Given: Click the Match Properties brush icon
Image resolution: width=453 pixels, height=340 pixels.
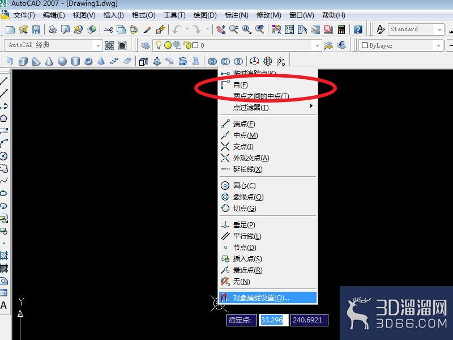Looking at the screenshot, I should pyautogui.click(x=147, y=29).
